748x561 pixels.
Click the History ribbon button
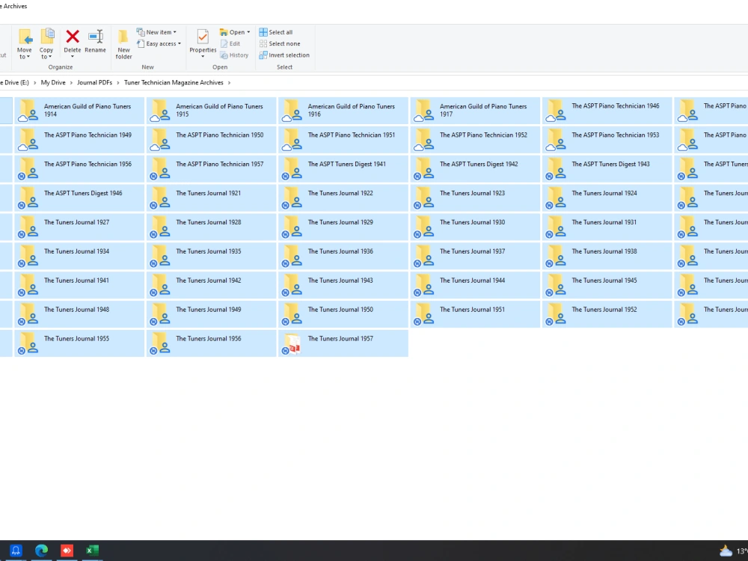coord(234,55)
